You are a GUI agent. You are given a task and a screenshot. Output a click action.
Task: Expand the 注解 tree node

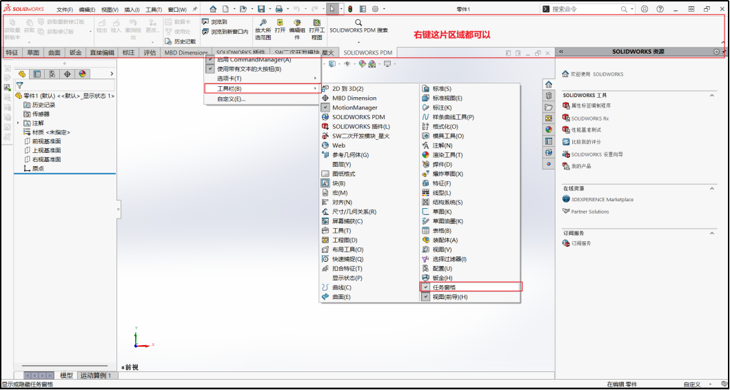click(x=18, y=123)
